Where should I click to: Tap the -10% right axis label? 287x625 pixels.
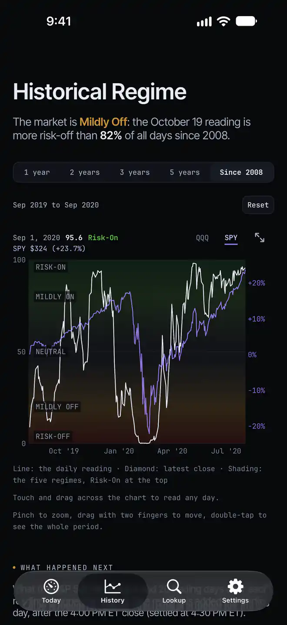tap(257, 391)
